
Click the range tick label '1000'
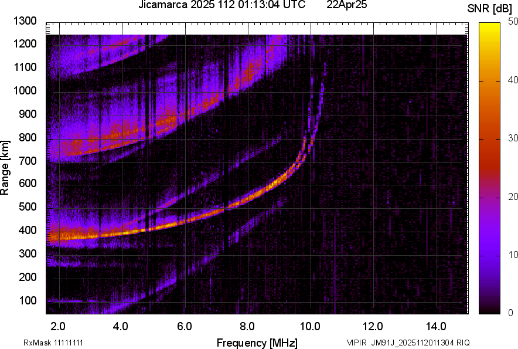(25, 90)
